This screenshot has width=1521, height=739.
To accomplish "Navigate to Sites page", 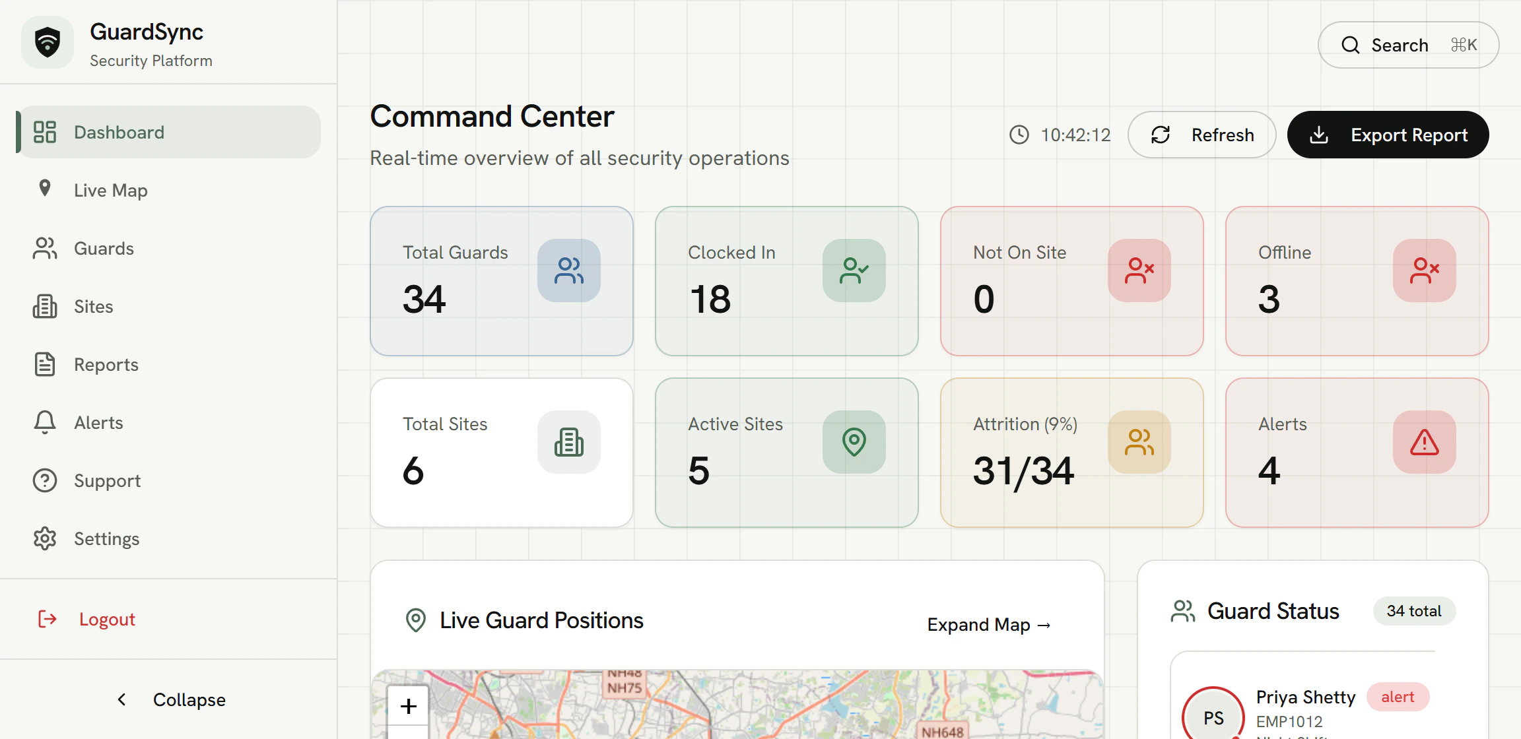I will pyautogui.click(x=168, y=306).
